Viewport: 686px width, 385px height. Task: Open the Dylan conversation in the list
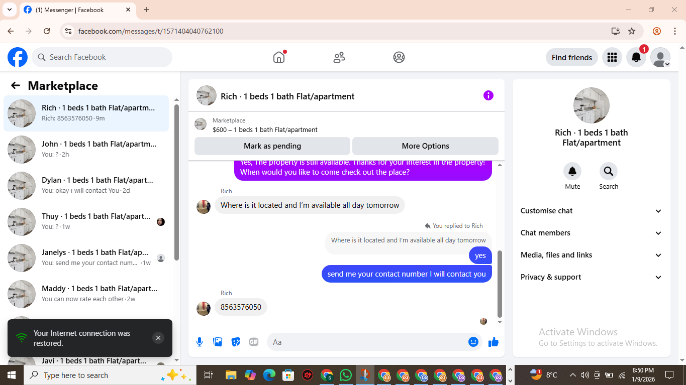[x=86, y=186]
